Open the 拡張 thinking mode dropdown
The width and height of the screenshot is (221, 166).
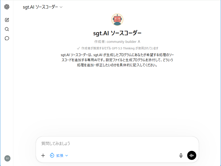point(59,155)
